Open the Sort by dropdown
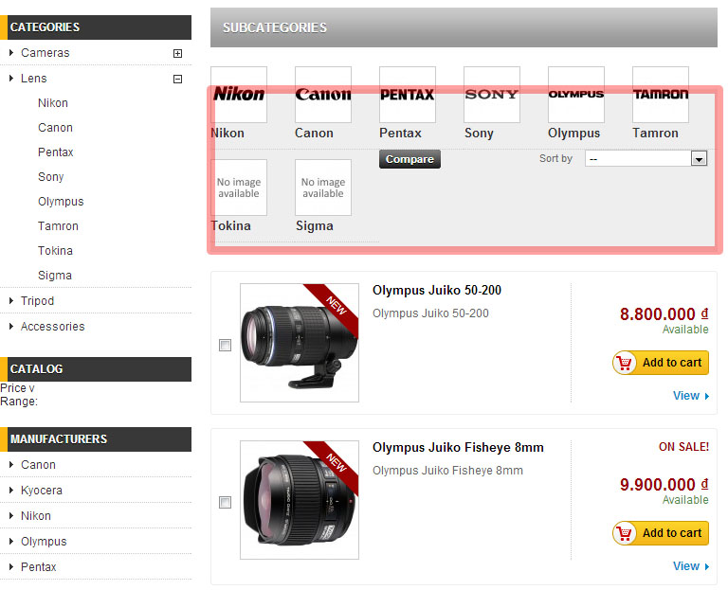The height and width of the screenshot is (590, 728). (x=646, y=159)
